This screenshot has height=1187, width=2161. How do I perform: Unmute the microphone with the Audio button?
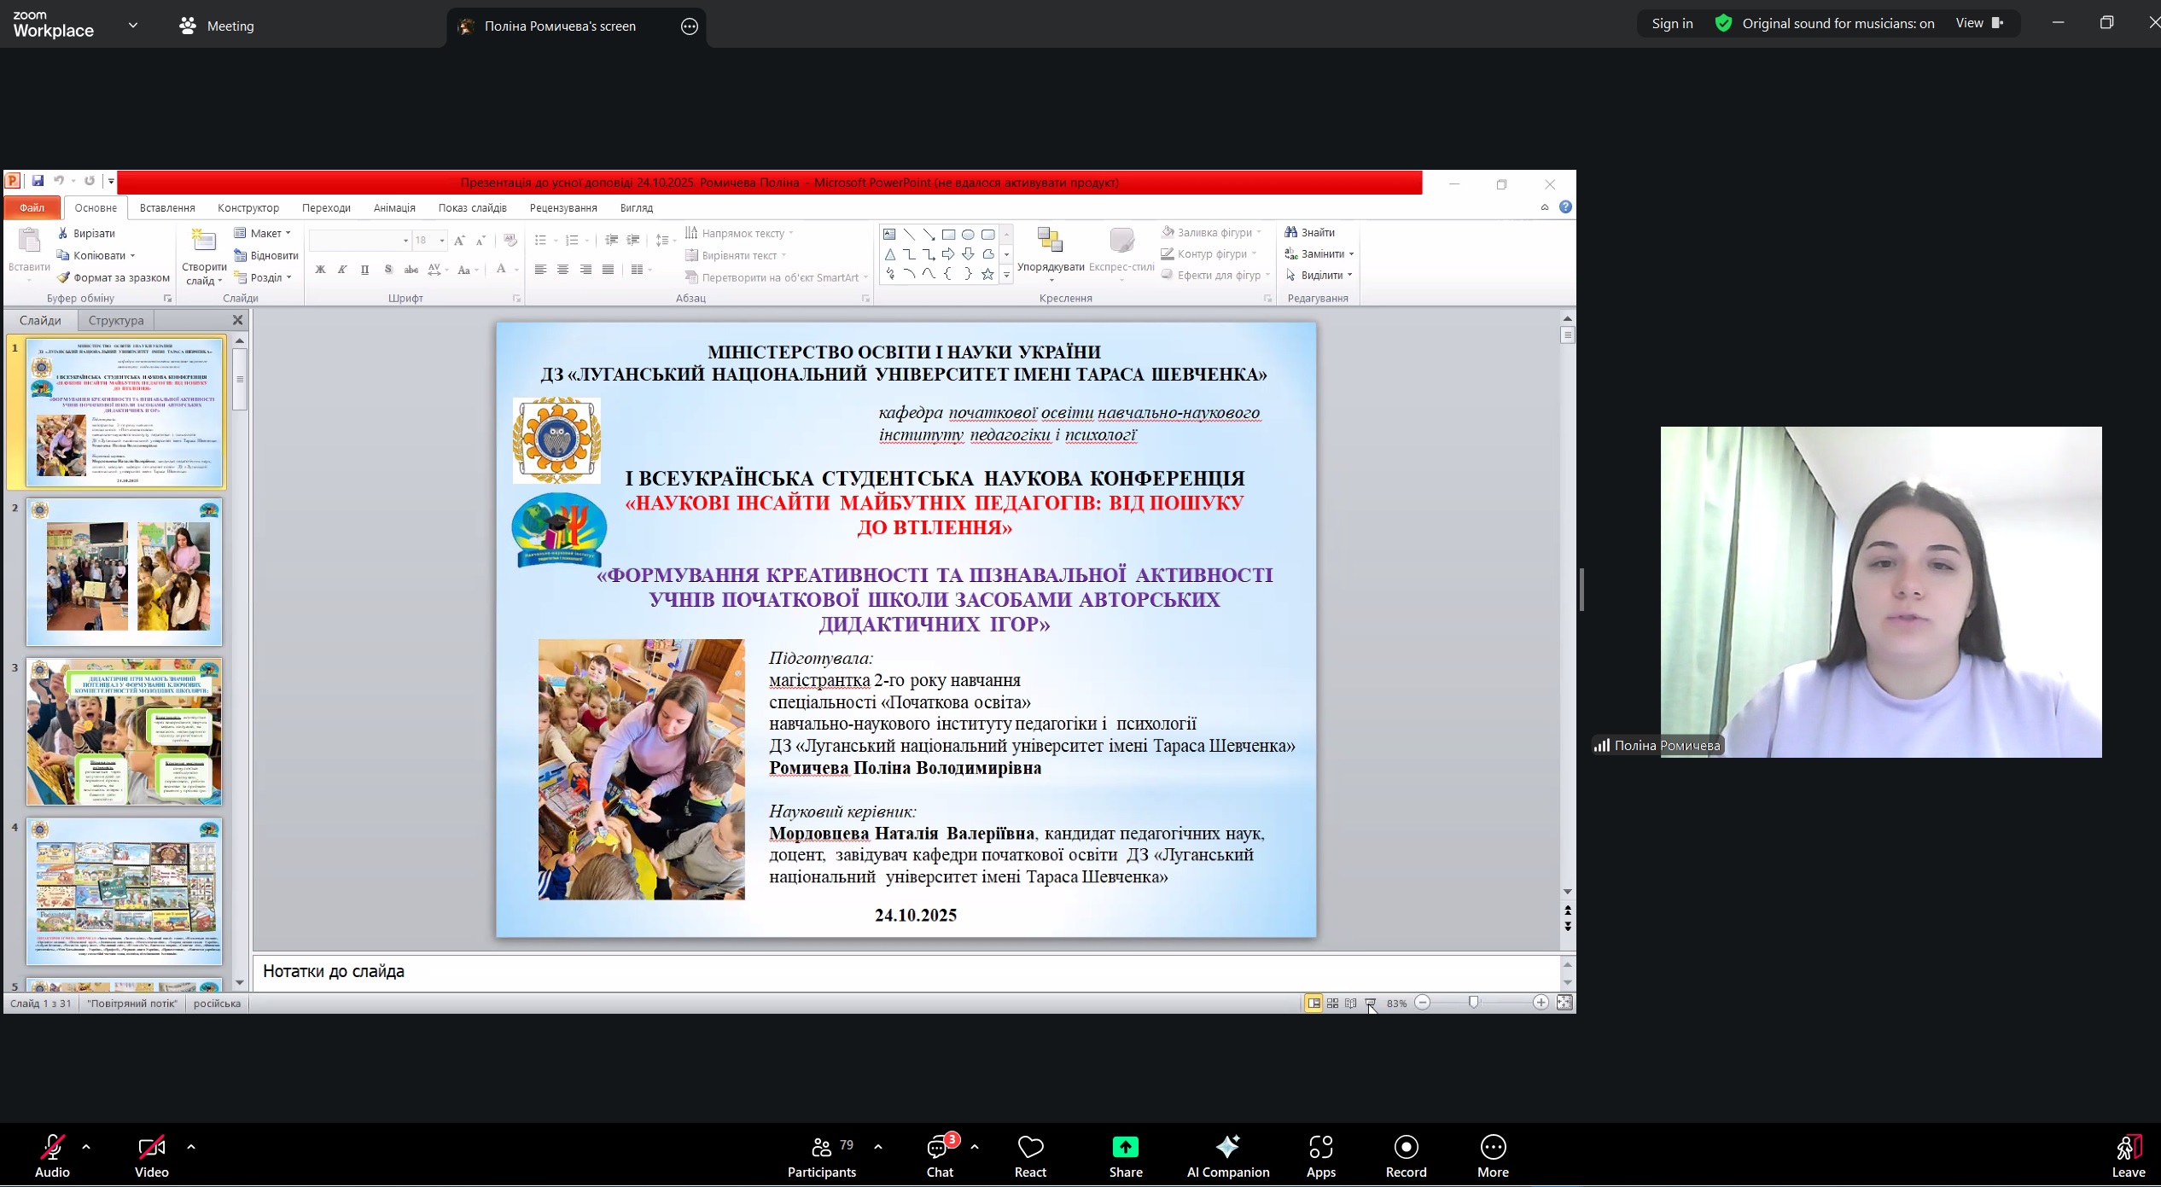(52, 1155)
